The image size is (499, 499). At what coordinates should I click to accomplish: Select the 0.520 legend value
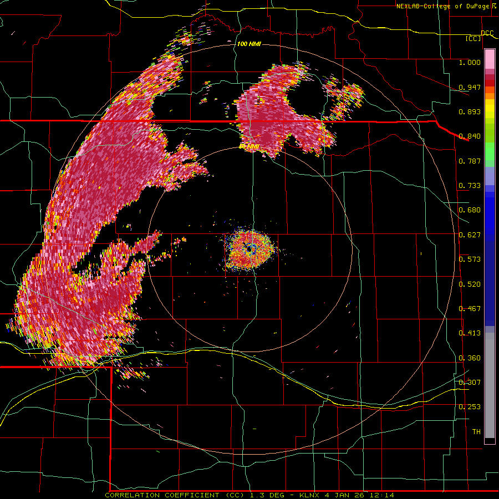click(x=470, y=284)
